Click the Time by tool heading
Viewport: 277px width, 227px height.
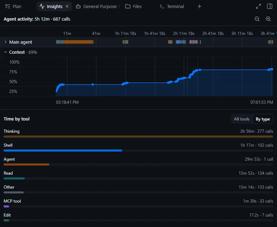pos(17,119)
